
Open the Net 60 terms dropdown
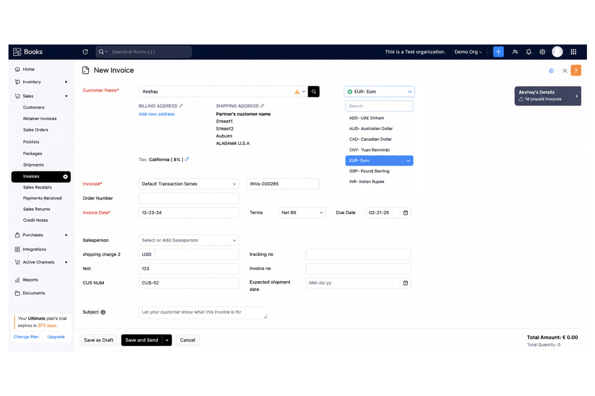[302, 213]
